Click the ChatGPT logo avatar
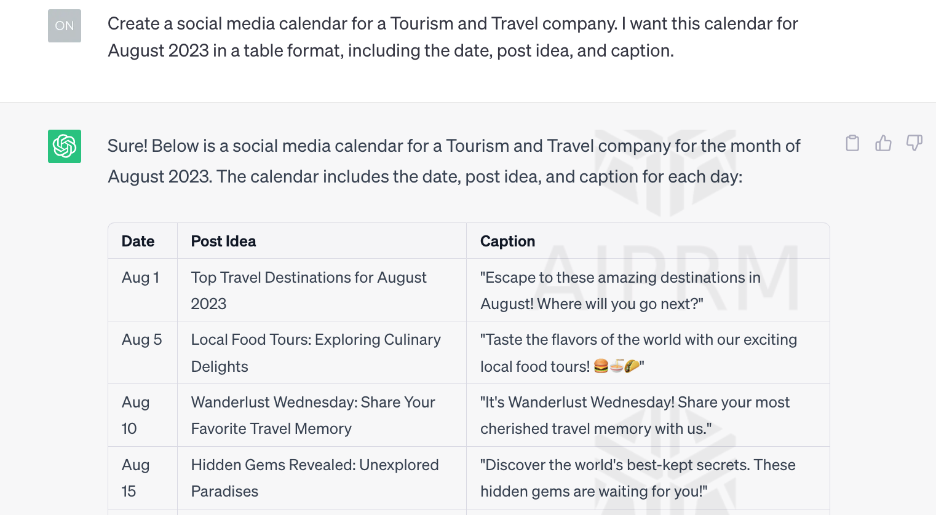This screenshot has width=936, height=515. [x=65, y=146]
